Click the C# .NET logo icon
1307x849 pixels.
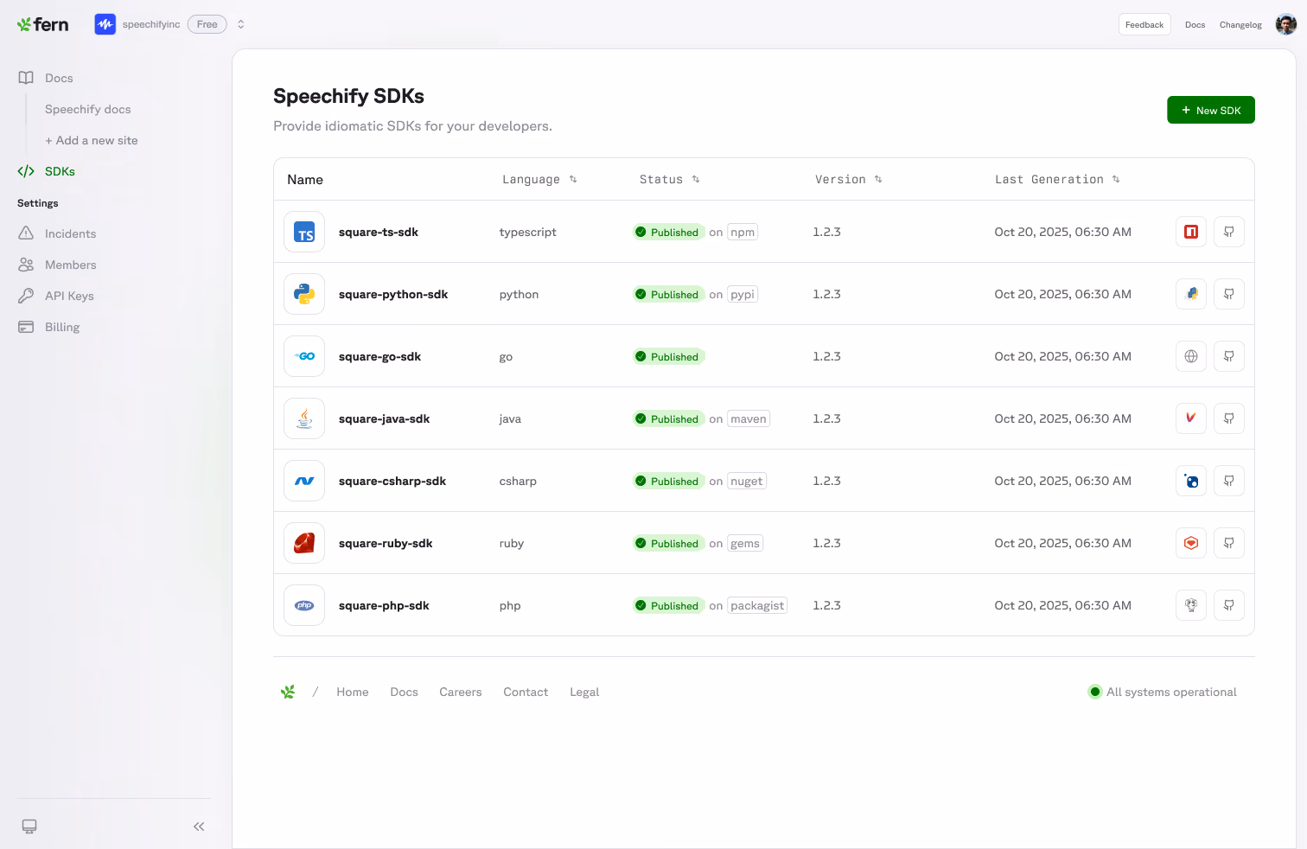tap(304, 481)
